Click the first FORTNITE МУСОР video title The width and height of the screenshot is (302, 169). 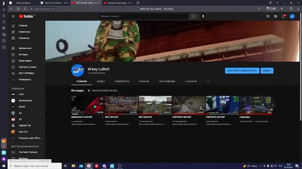[182, 117]
